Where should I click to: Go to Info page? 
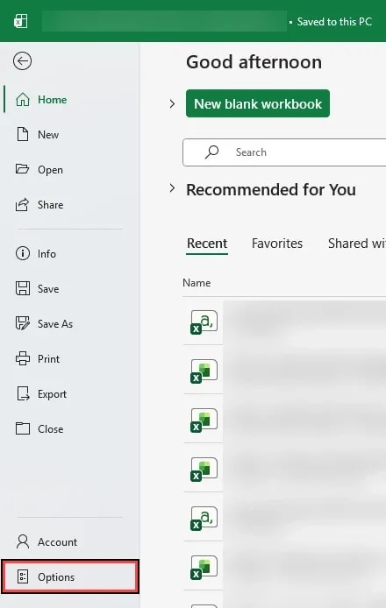coord(70,253)
